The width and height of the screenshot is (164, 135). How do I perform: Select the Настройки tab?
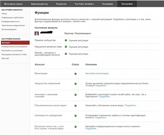tap(127, 4)
